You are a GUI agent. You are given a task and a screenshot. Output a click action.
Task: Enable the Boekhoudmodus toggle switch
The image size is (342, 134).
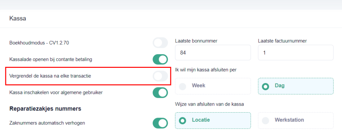click(x=160, y=43)
